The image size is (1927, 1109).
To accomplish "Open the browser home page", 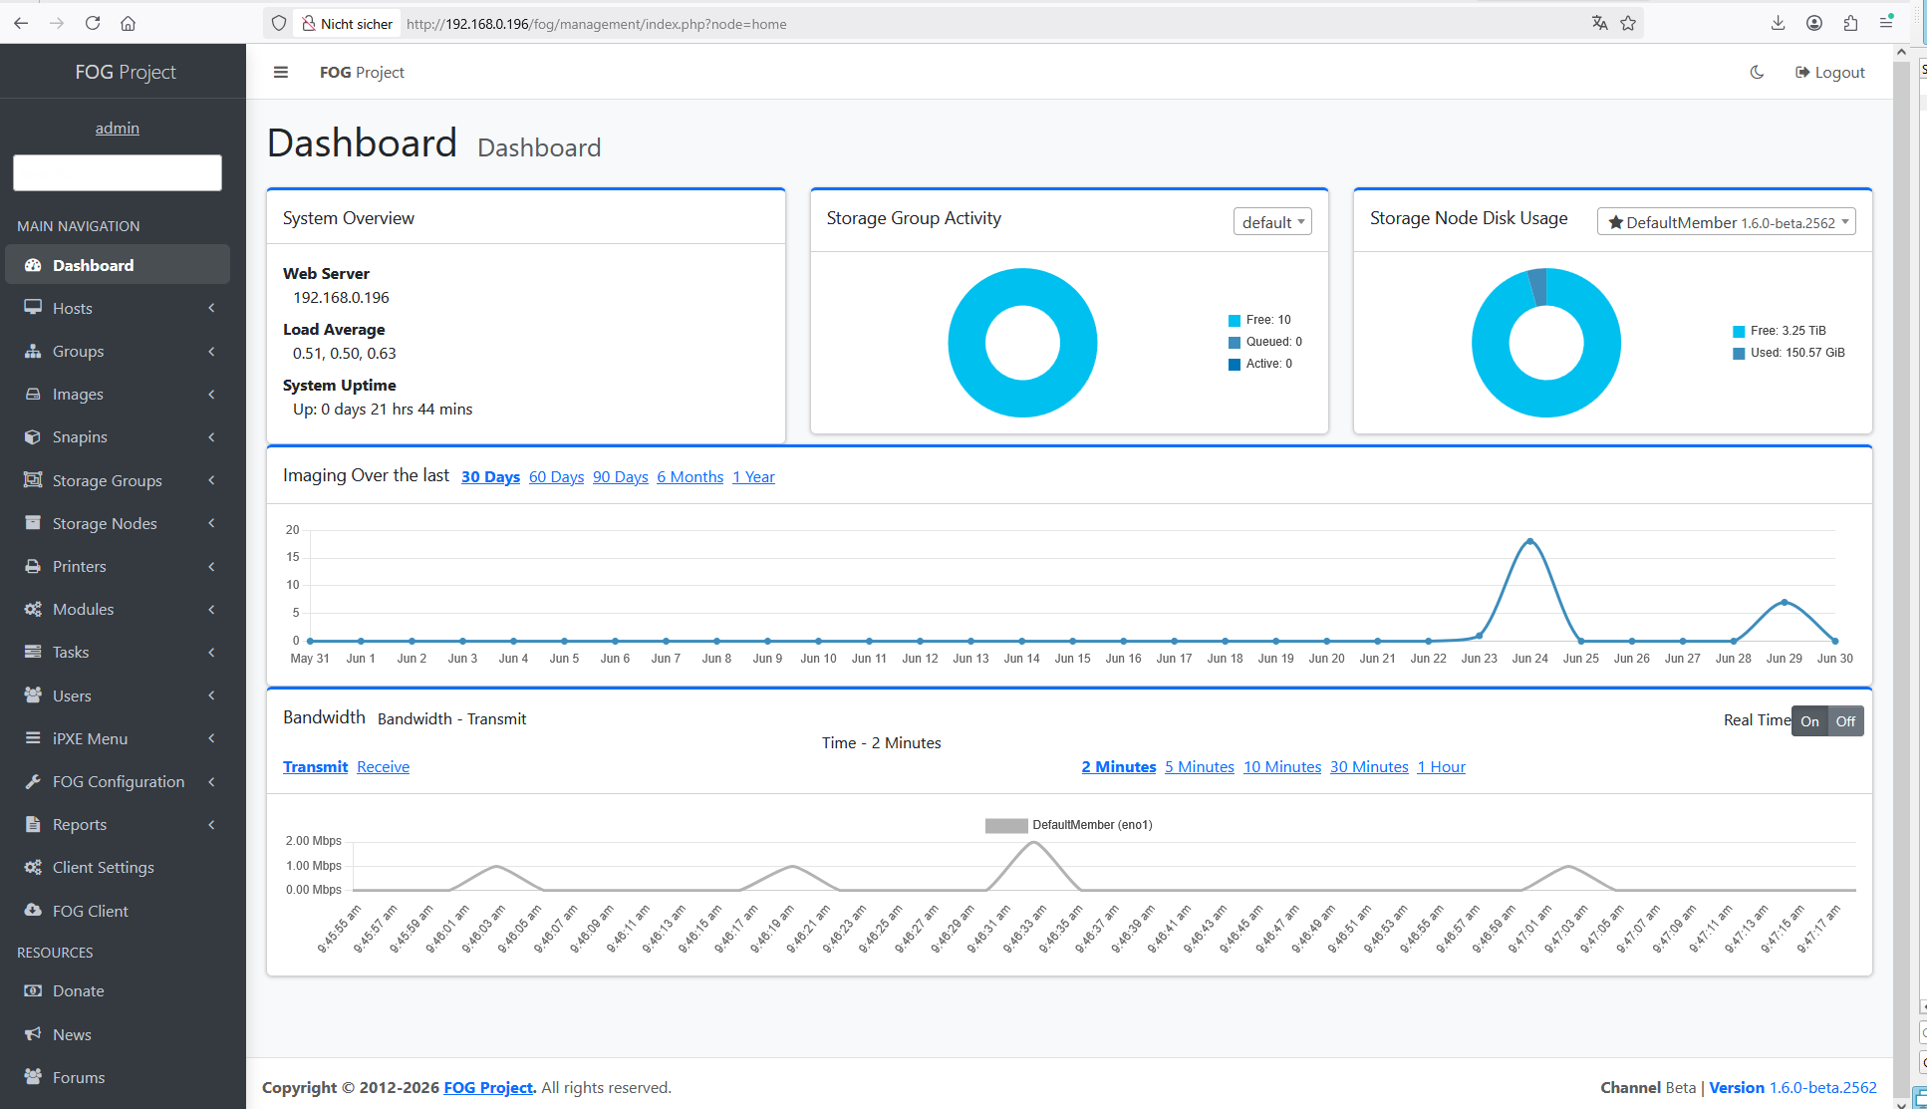I will click(x=128, y=23).
